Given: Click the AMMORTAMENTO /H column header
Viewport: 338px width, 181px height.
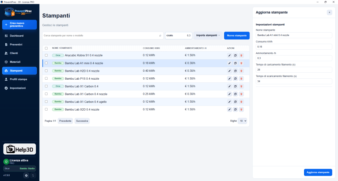Looking at the screenshot, I should (195, 48).
